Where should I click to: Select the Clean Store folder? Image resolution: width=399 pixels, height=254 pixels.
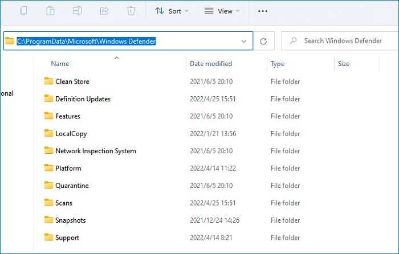(72, 81)
